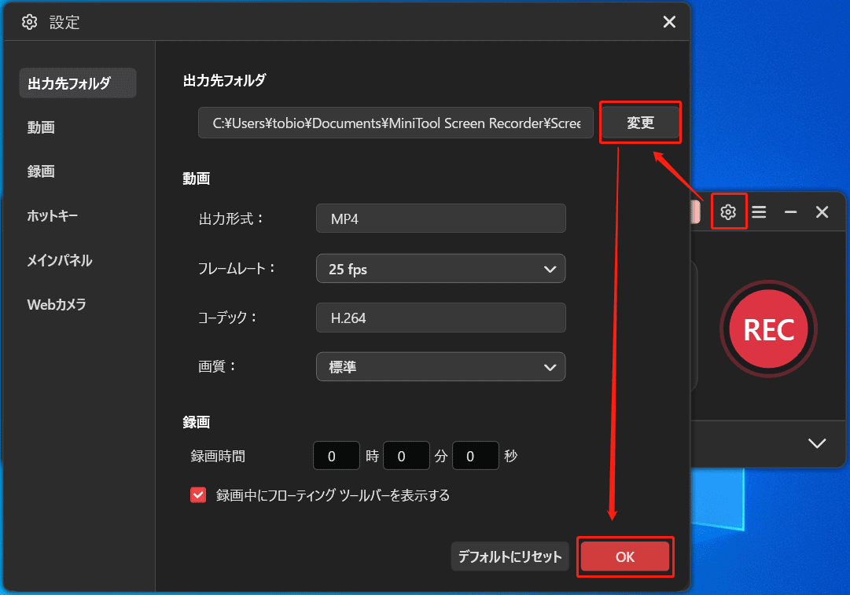850x595 pixels.
Task: Click the hours input under 録画時間
Action: click(336, 455)
